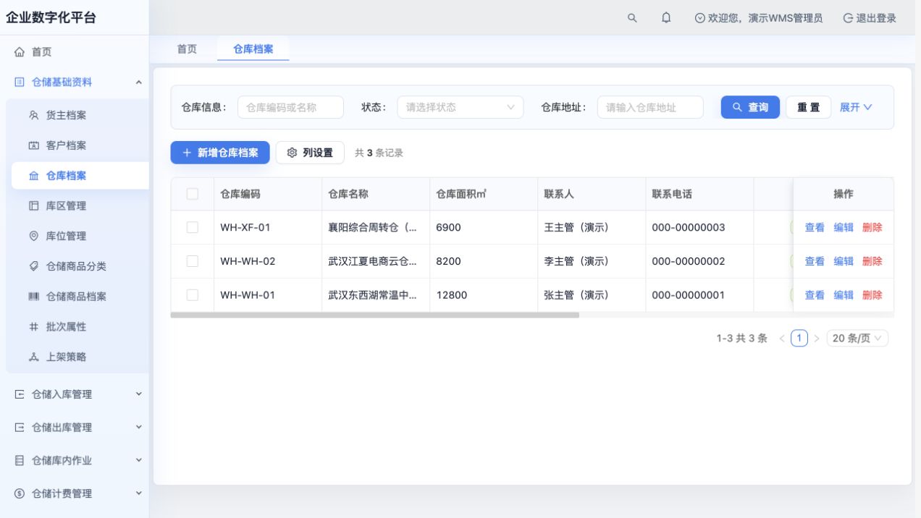Open the 状态 select dropdown
Image resolution: width=921 pixels, height=518 pixels.
pos(460,107)
